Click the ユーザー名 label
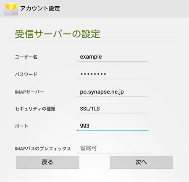The width and height of the screenshot is (189, 182). (x=26, y=57)
